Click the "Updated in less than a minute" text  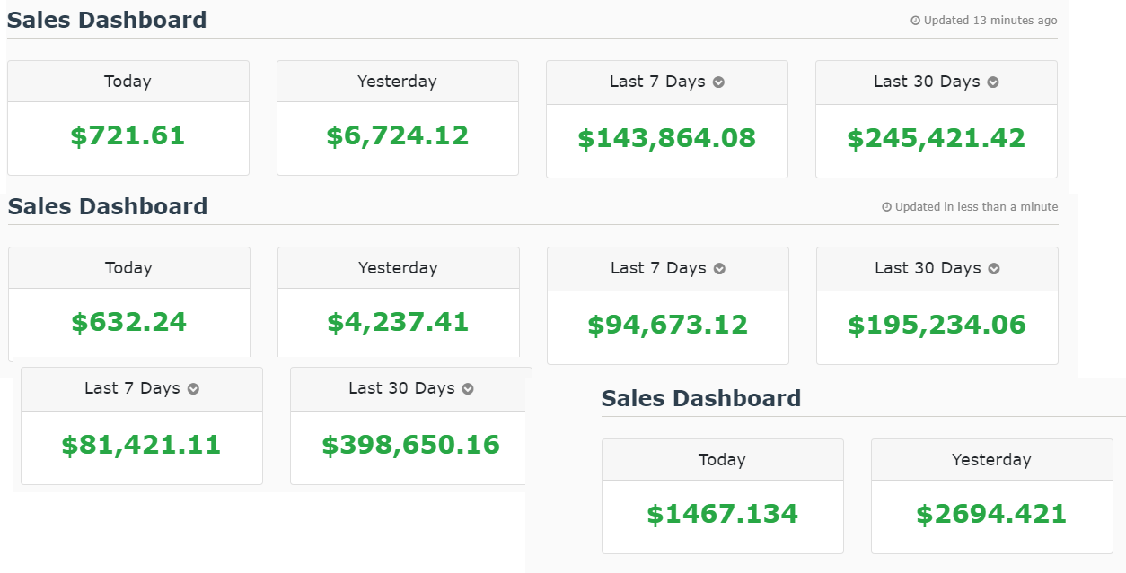point(976,207)
